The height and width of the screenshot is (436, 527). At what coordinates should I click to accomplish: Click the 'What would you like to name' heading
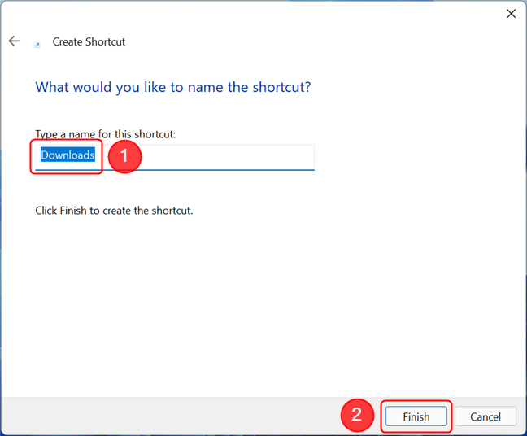(173, 87)
